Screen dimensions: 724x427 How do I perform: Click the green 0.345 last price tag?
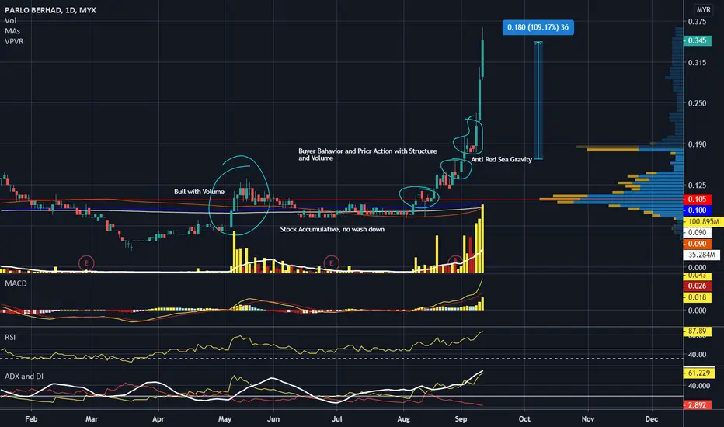coord(698,40)
